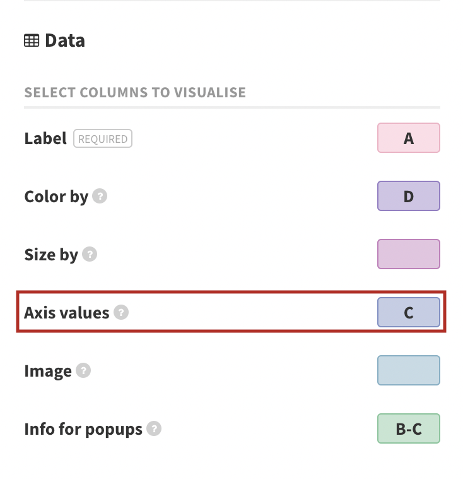Click the empty Image column box
Image resolution: width=463 pixels, height=479 pixels.
[x=408, y=370]
